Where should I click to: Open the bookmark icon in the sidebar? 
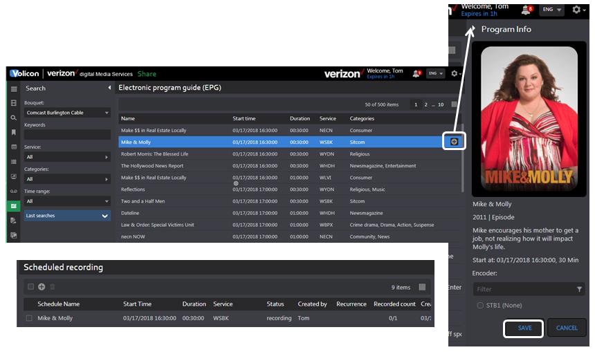(14, 132)
